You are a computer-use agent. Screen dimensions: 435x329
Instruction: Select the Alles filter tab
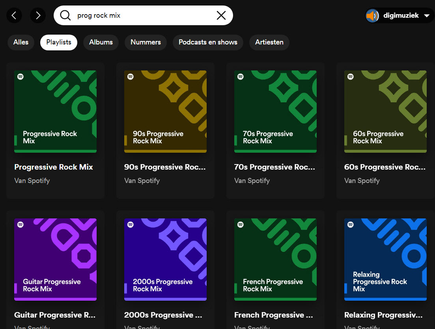[21, 42]
